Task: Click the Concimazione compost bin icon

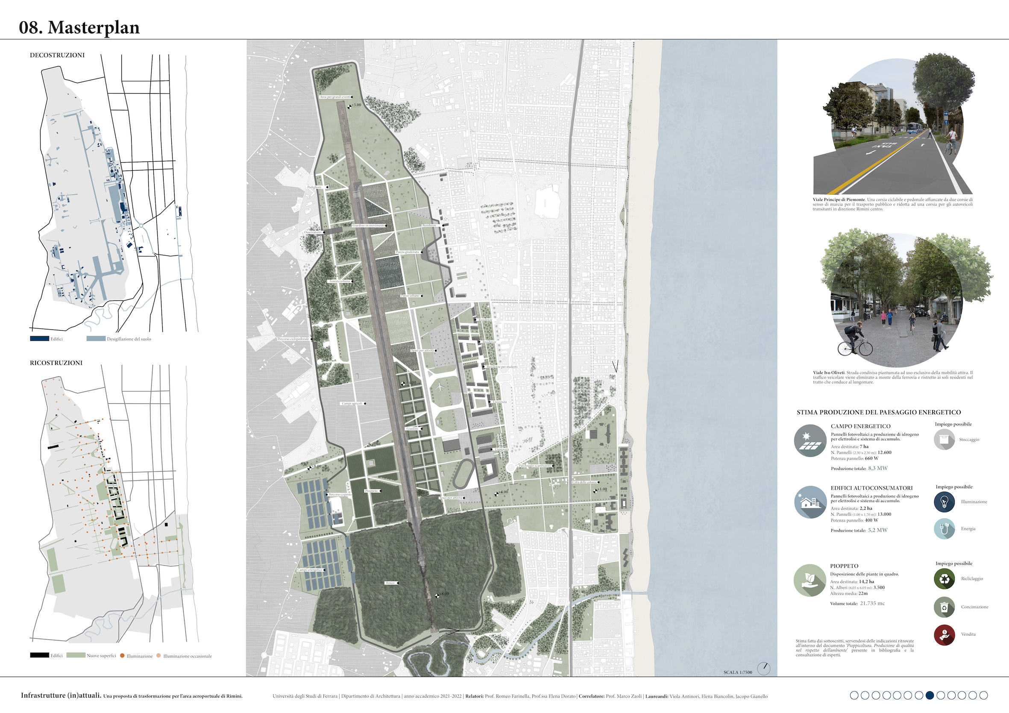Action: [x=944, y=607]
